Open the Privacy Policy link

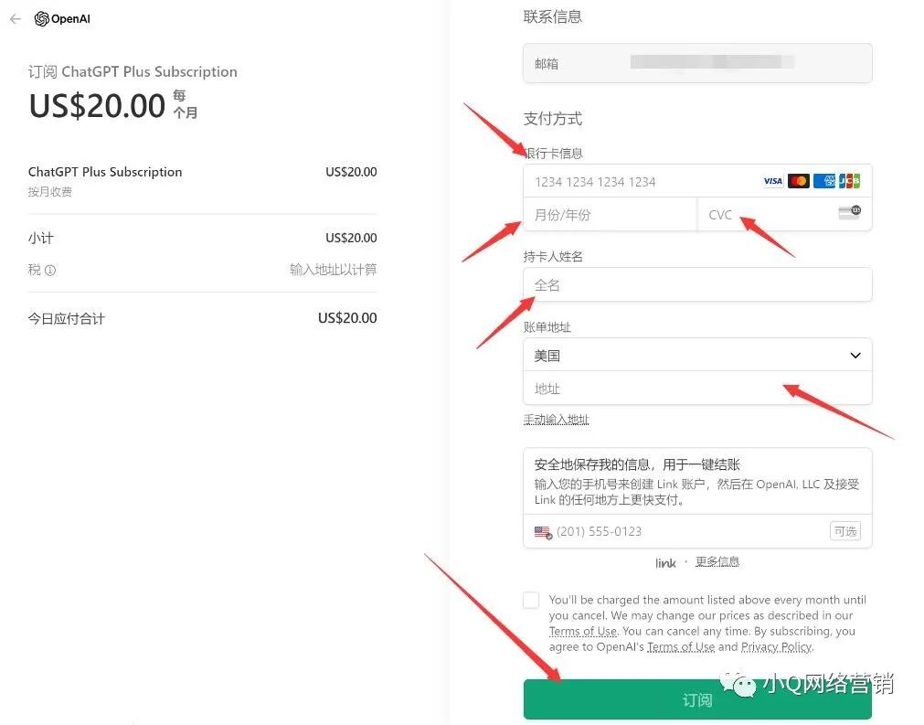[776, 647]
